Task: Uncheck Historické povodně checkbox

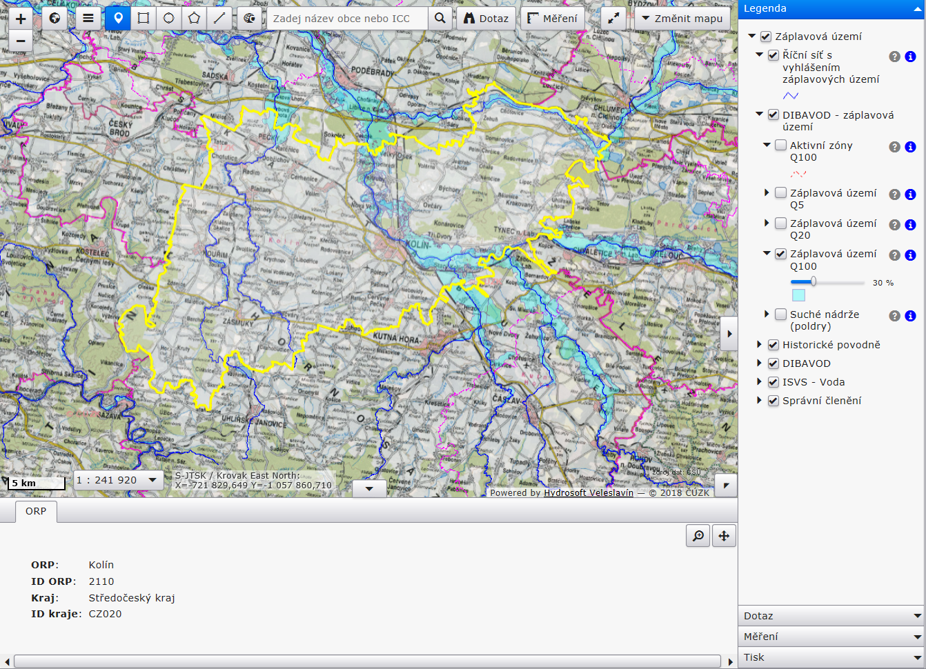Action: 774,345
